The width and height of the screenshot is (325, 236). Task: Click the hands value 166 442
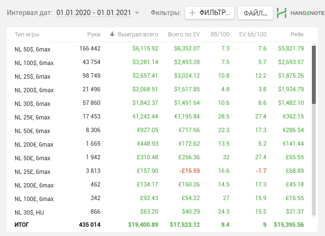click(x=90, y=49)
